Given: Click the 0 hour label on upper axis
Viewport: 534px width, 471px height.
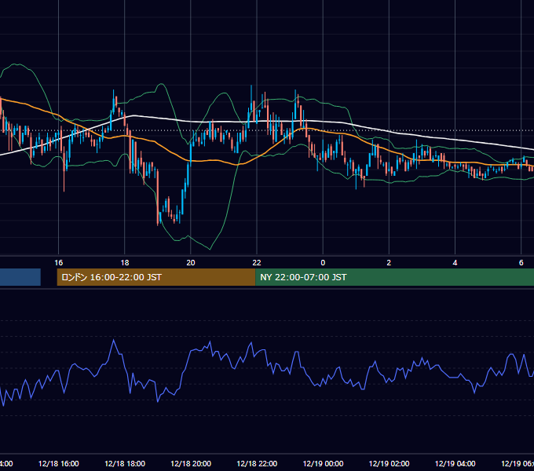Looking at the screenshot, I should coord(323,262).
